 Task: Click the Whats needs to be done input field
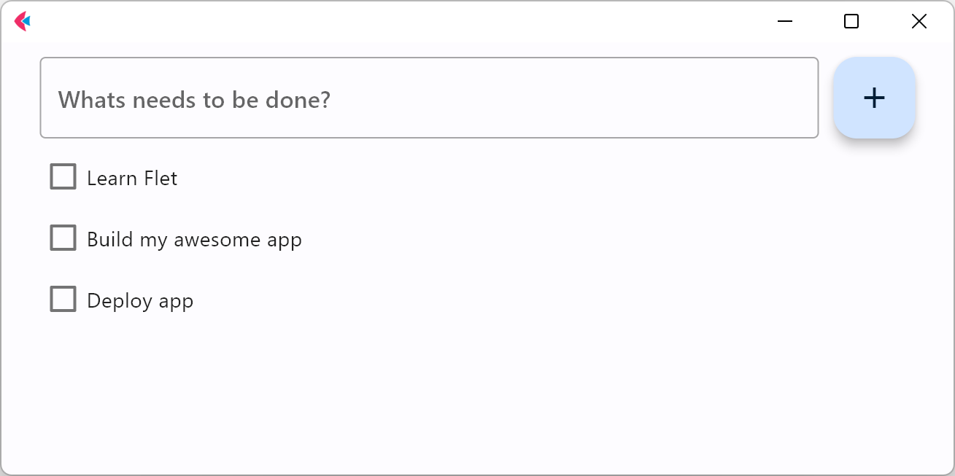429,98
